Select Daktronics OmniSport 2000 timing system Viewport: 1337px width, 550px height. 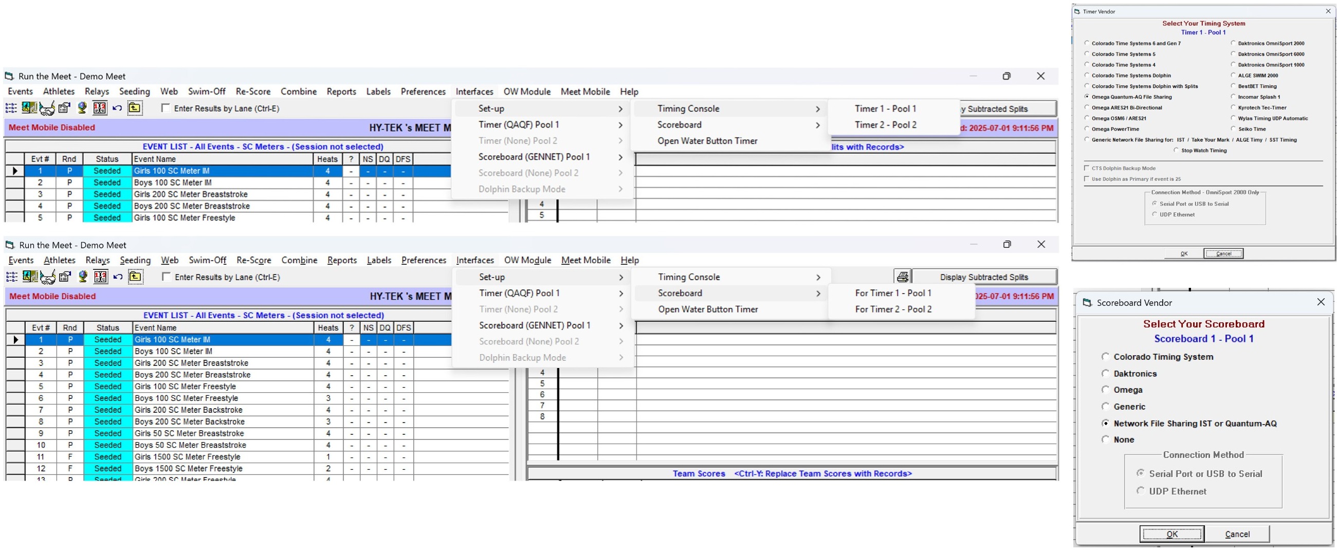pyautogui.click(x=1233, y=43)
